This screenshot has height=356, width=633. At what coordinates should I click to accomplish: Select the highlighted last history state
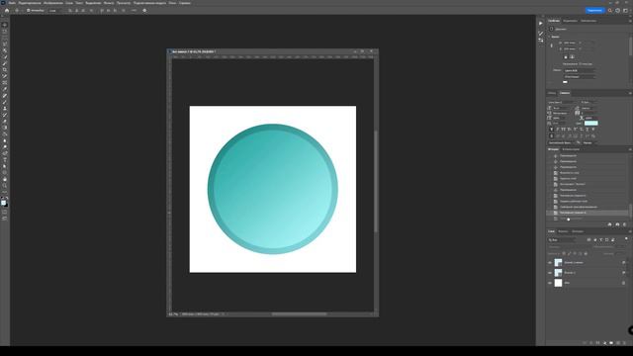click(588, 213)
